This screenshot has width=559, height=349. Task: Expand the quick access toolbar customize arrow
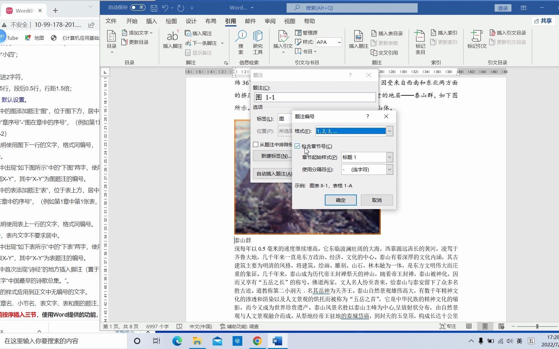[x=192, y=8]
